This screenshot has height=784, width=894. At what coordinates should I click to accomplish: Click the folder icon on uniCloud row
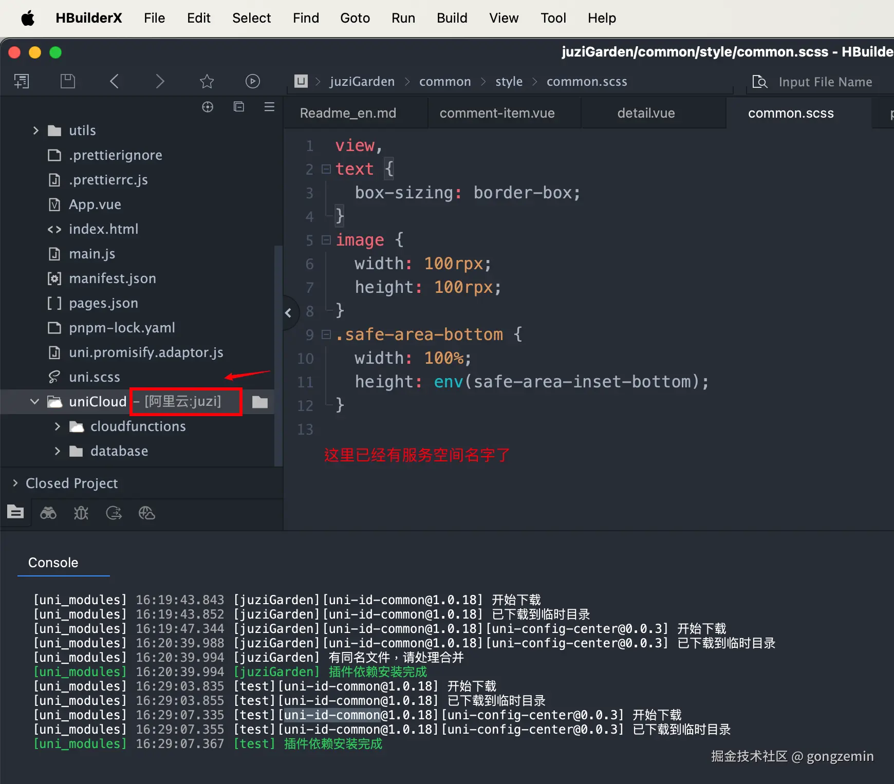click(x=260, y=402)
